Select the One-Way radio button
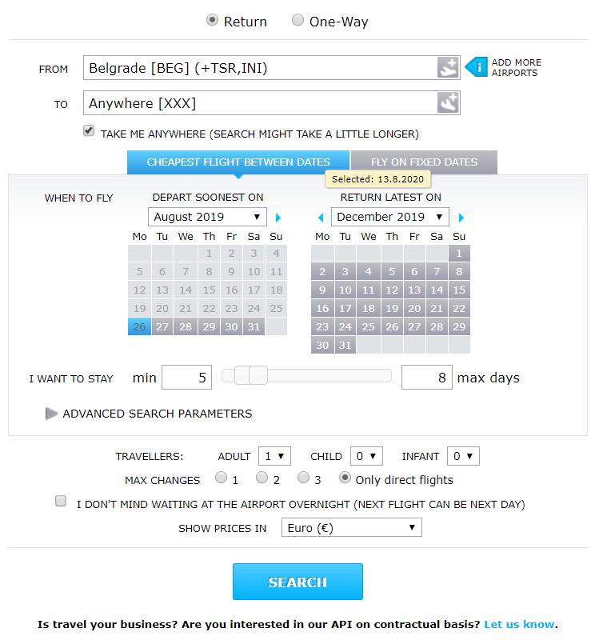The height and width of the screenshot is (640, 595). click(298, 20)
